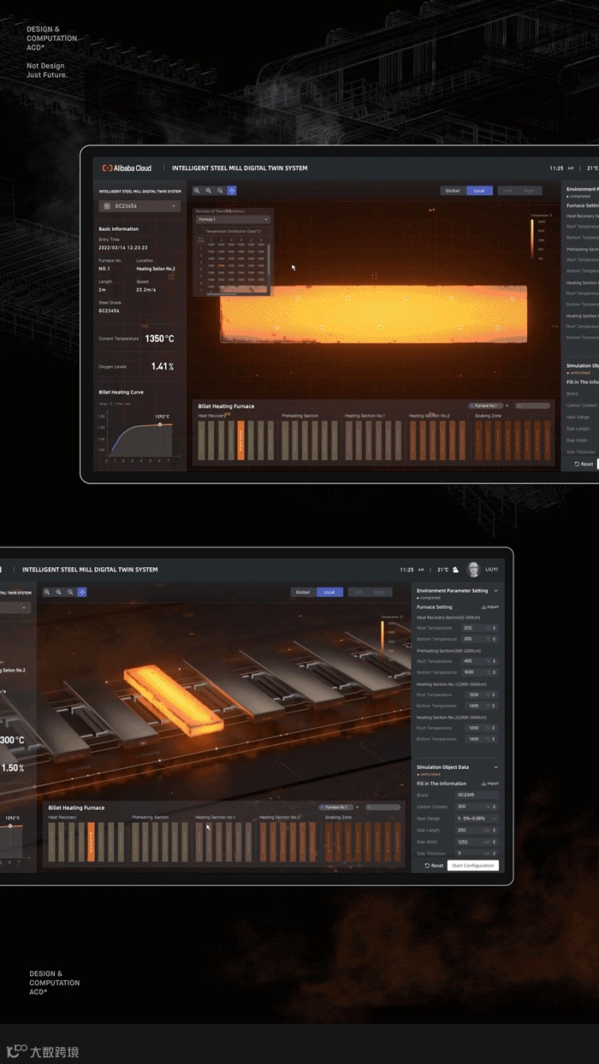
Task: Switch to Global view in bottom window
Action: (303, 592)
